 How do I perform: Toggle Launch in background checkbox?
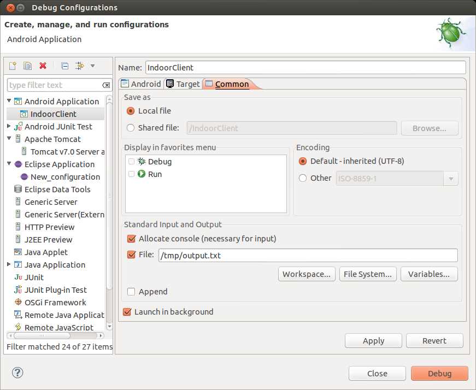pos(127,312)
